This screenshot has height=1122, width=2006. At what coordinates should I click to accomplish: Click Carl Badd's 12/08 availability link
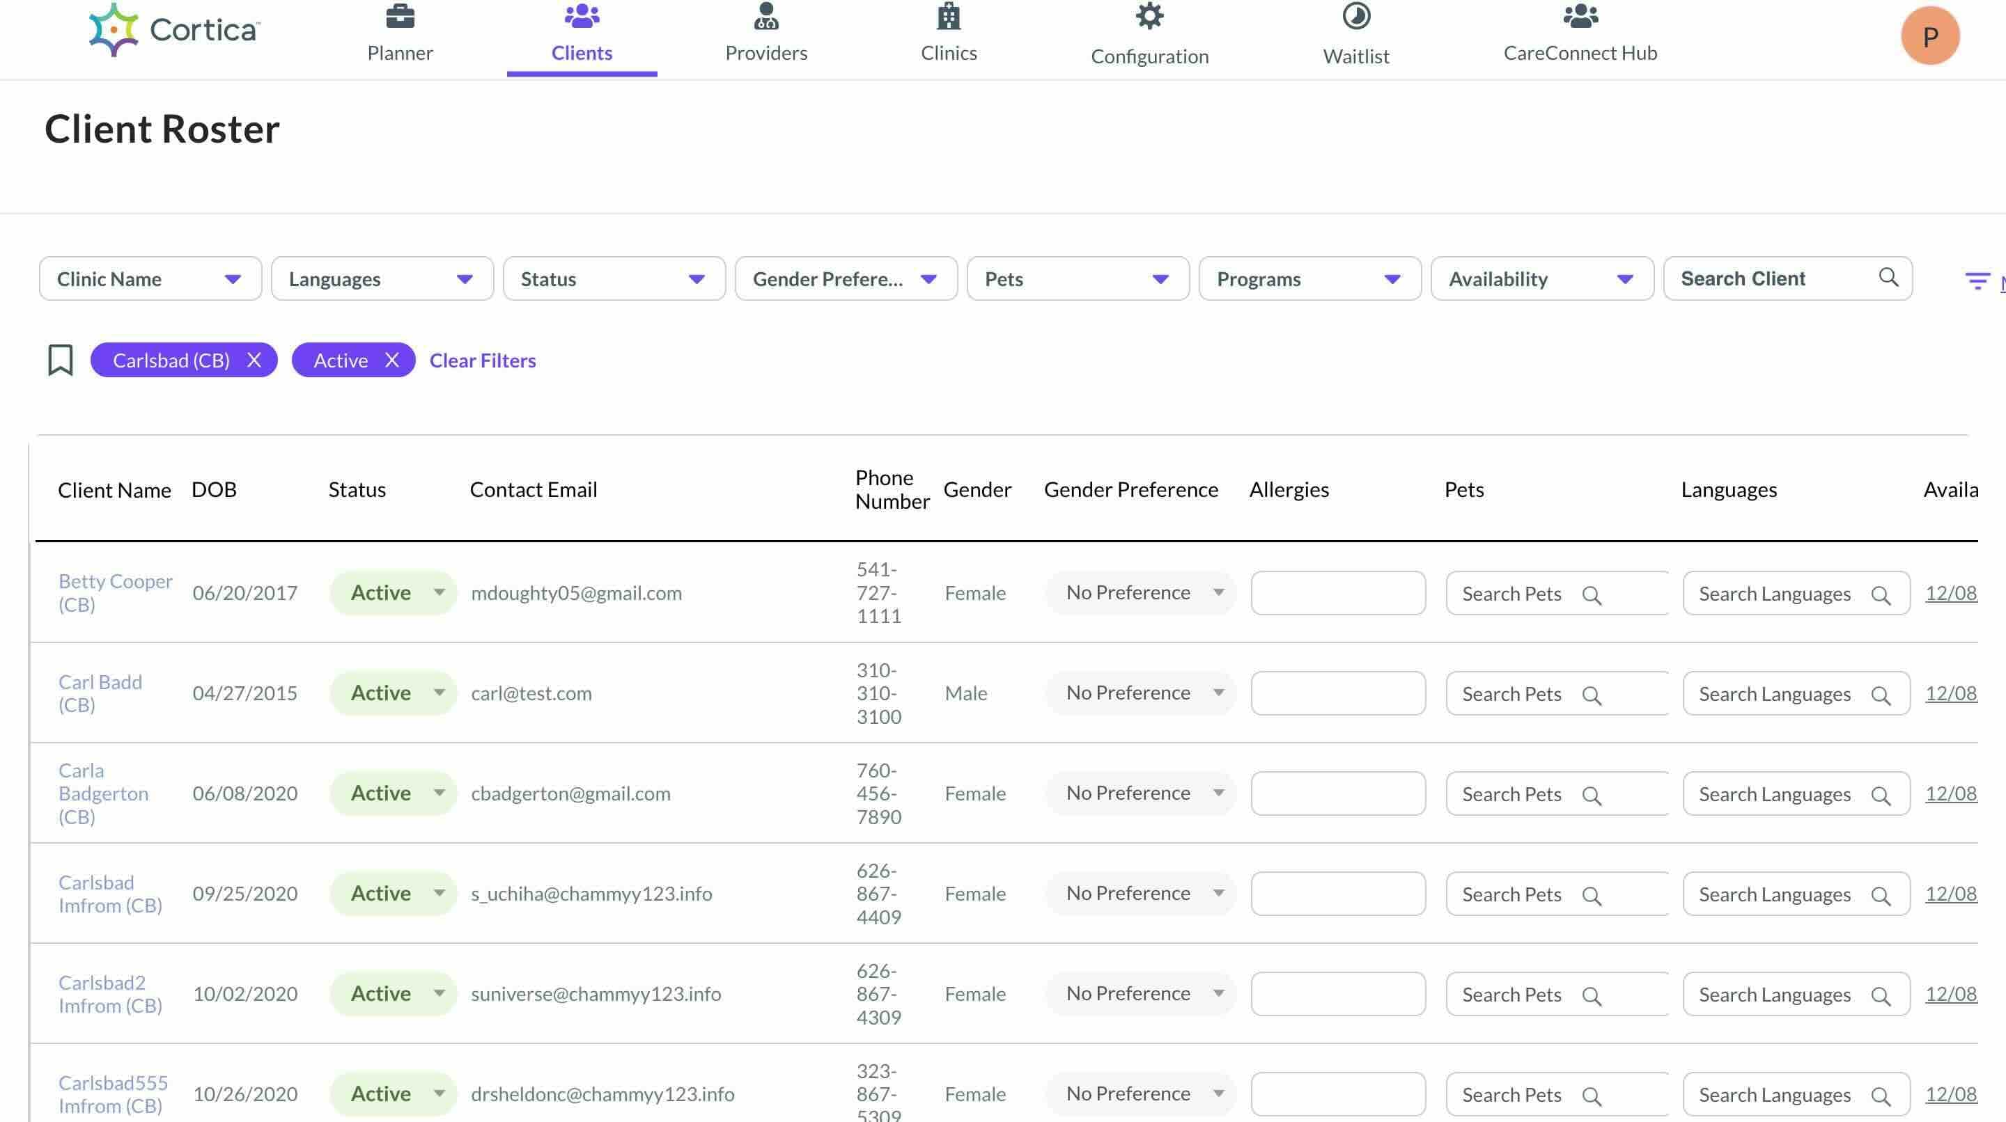pos(1951,693)
